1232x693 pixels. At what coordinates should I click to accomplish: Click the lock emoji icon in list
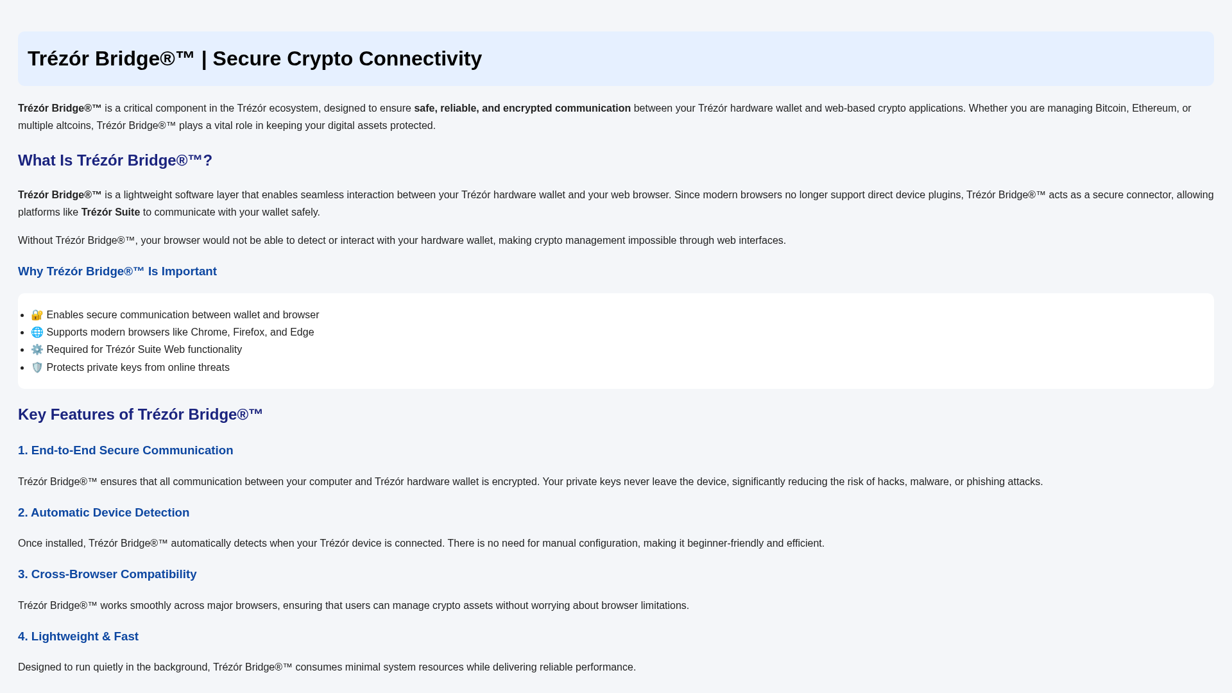[37, 315]
